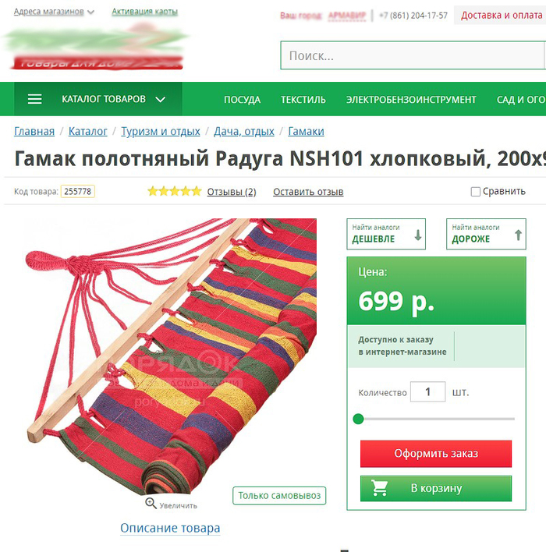Focus the Поиск search field
546x552 pixels.
[x=413, y=55]
